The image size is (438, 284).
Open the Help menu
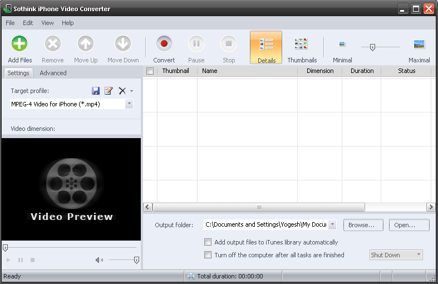[67, 23]
